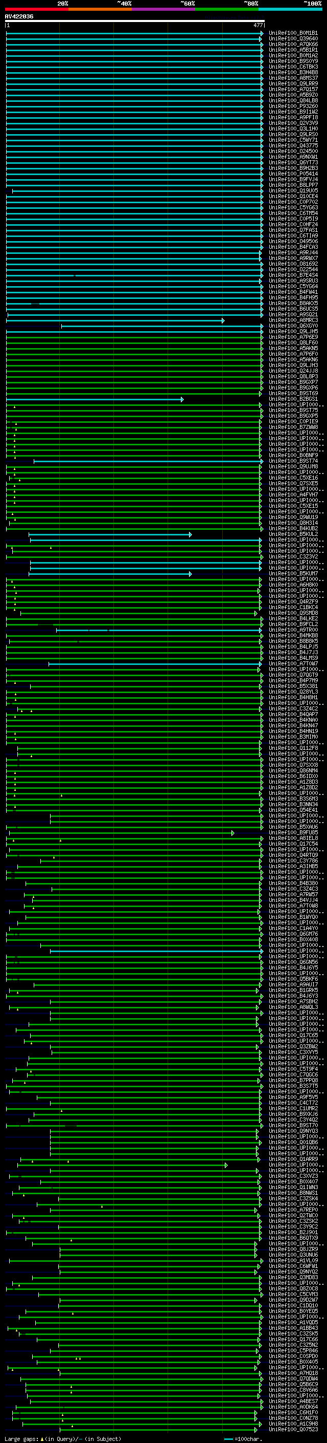Image resolution: width=327 pixels, height=1443 pixels.
Task: Open hit UniRef100_B5KUL2
Action: point(293,534)
